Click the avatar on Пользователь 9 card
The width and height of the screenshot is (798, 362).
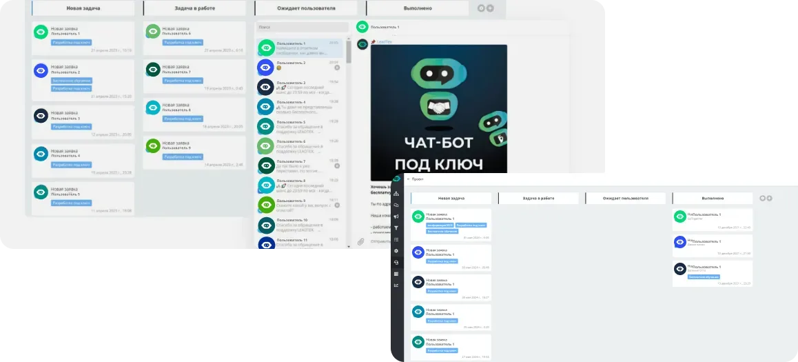coord(153,145)
